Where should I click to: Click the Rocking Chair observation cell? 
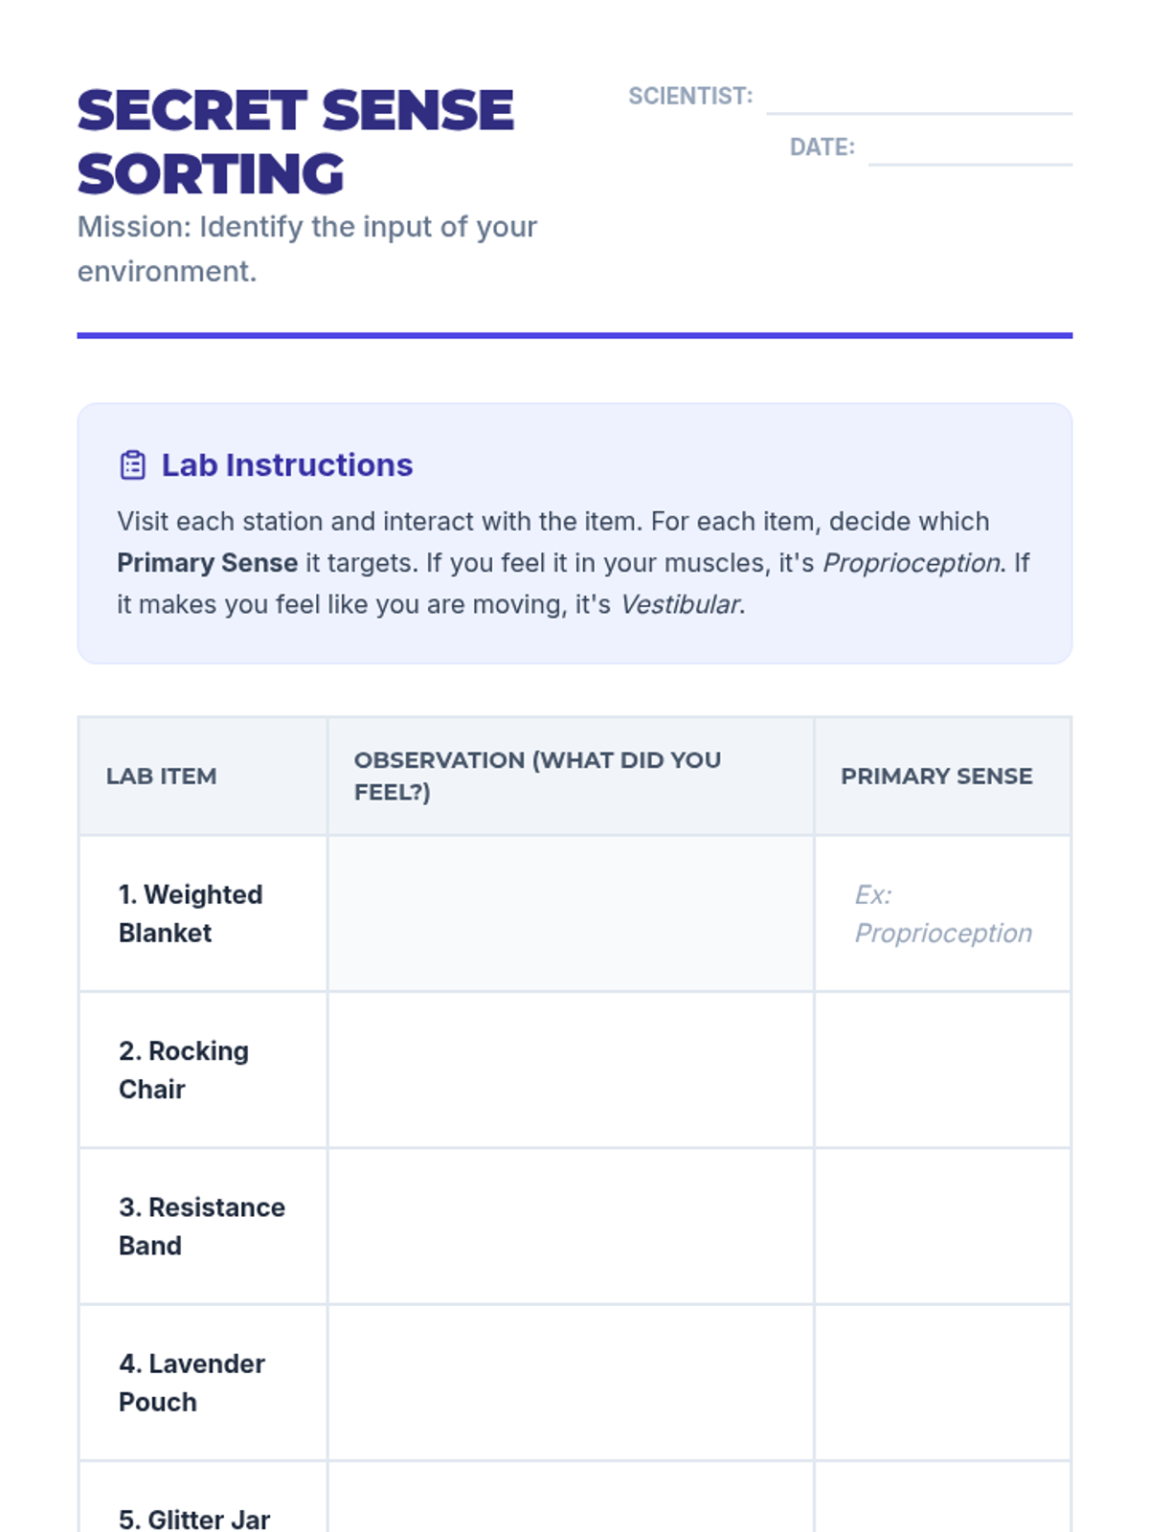pyautogui.click(x=571, y=1070)
